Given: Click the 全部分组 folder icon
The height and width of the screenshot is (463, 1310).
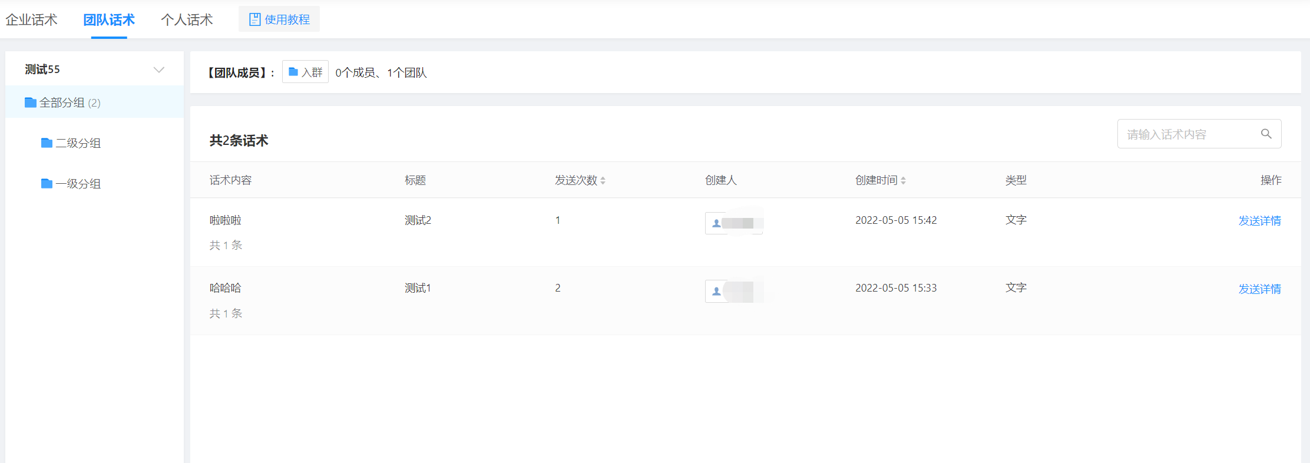Looking at the screenshot, I should (31, 102).
